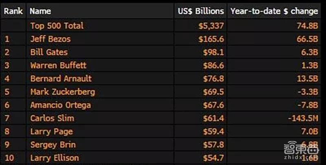This screenshot has height=165, width=326.
Task: Open Larry Ellison's profile
Action: tap(55, 158)
